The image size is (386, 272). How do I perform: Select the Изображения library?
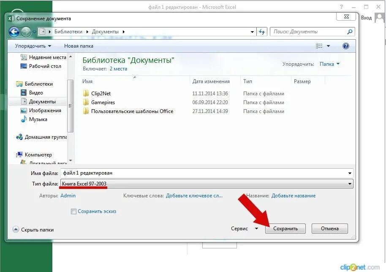point(41,110)
